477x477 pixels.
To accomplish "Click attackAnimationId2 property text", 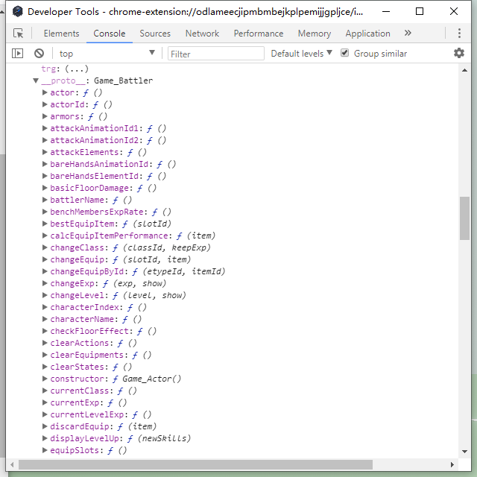I will tap(95, 140).
